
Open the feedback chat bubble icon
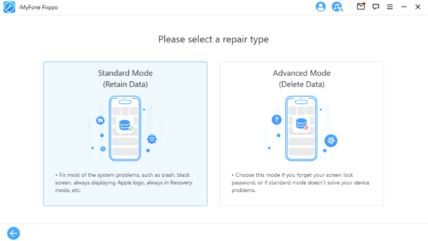tap(375, 7)
